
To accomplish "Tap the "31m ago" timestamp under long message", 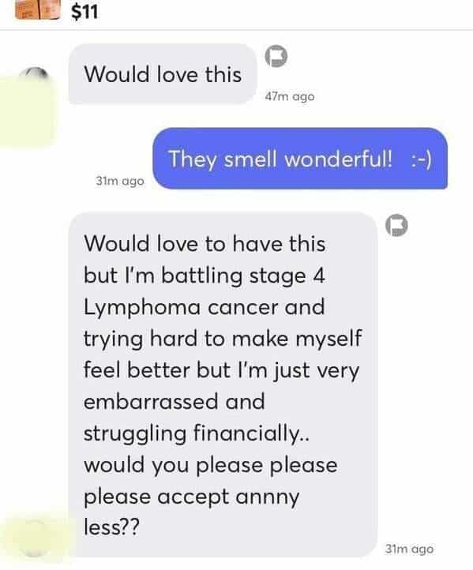I will 409,549.
